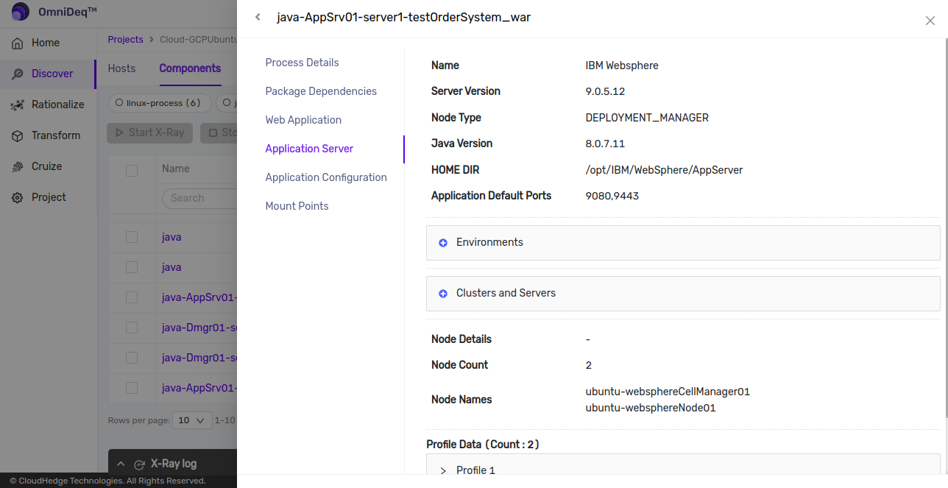This screenshot has height=488, width=948.
Task: Click the Rationalize sidebar icon
Action: pyautogui.click(x=18, y=105)
